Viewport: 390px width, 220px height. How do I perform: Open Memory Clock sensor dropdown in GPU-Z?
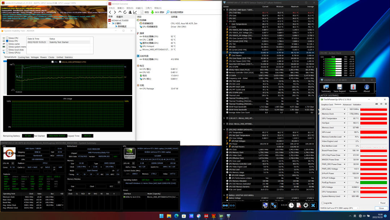click(x=344, y=114)
